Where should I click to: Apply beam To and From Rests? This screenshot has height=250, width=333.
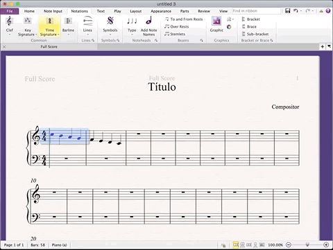point(184,19)
